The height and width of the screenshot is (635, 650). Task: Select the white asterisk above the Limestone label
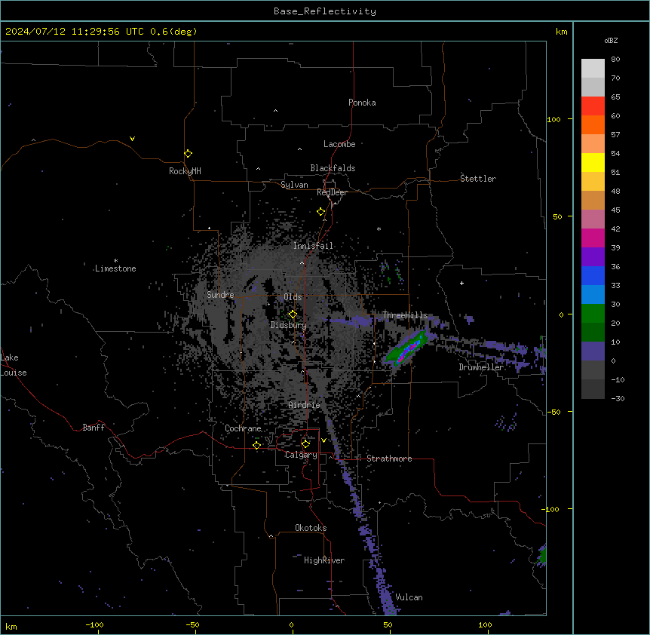[115, 261]
